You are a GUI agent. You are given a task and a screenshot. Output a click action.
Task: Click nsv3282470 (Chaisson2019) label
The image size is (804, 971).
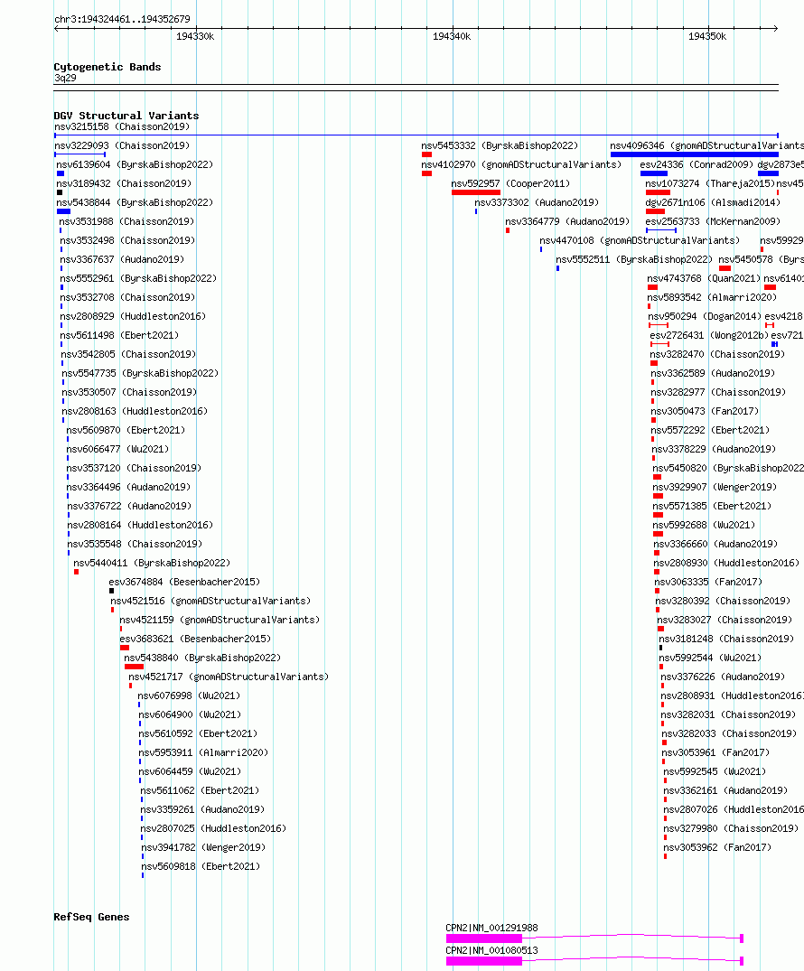coord(717,355)
